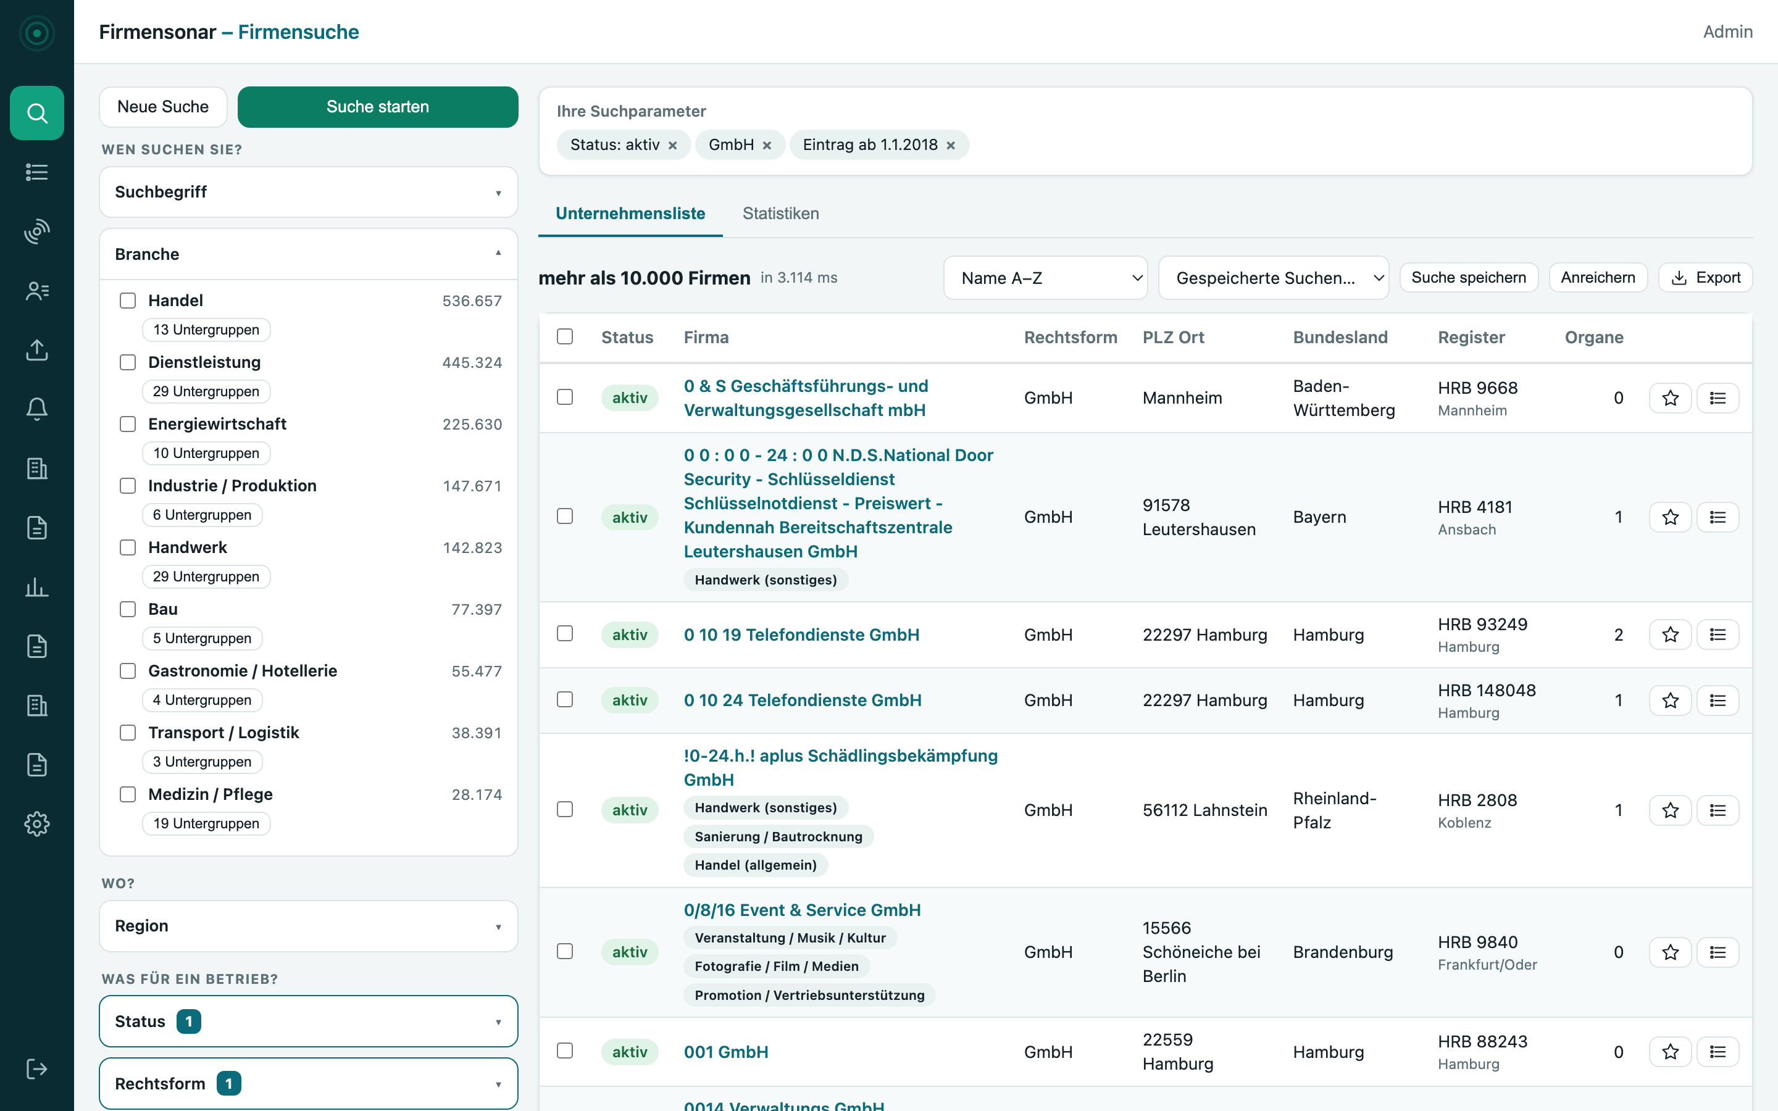This screenshot has height=1111, width=1778.
Task: Switch to the Statistiken tab
Action: point(780,213)
